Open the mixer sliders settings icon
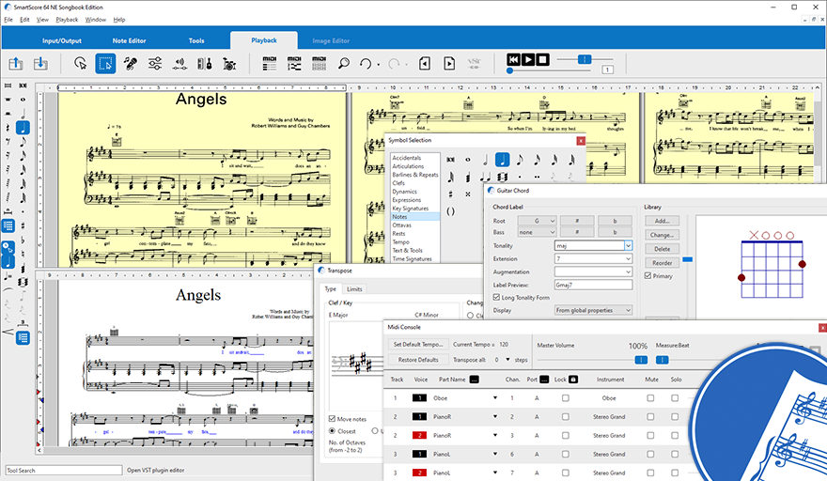This screenshot has width=827, height=481. pyautogui.click(x=155, y=64)
